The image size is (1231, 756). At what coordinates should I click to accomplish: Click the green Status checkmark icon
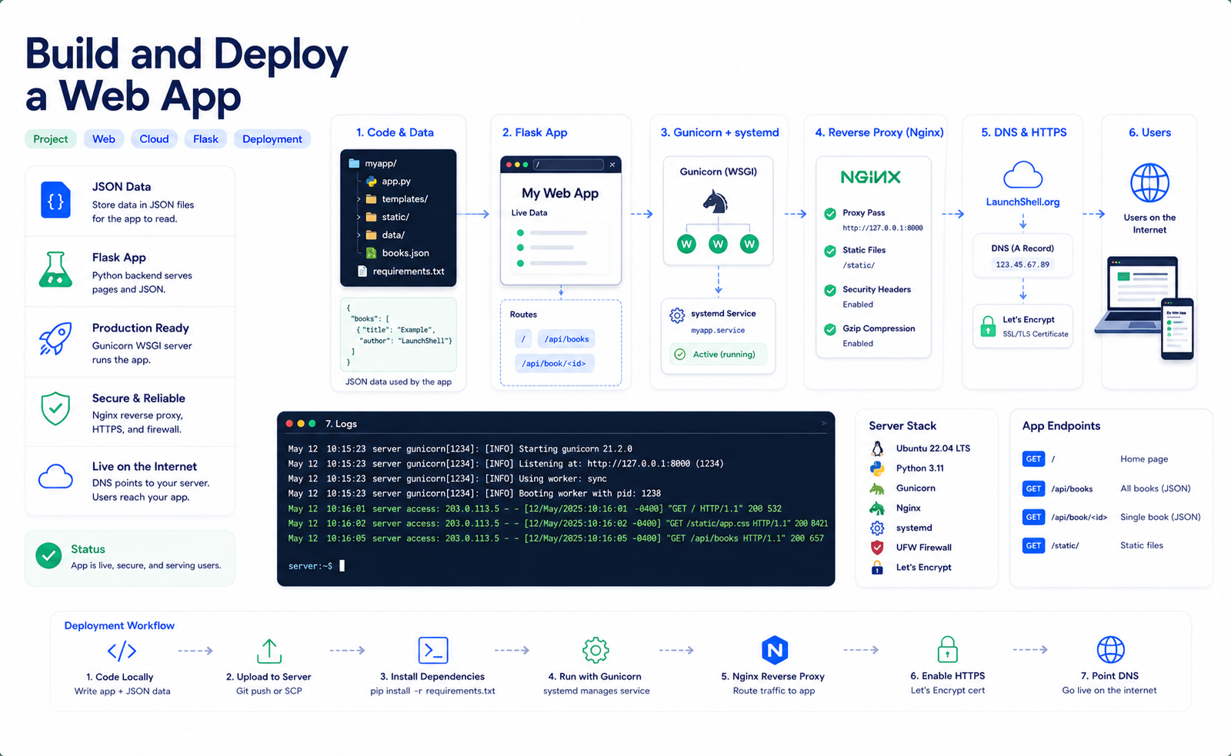[48, 555]
